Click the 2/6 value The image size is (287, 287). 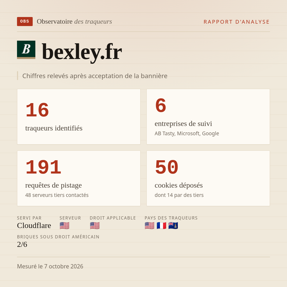[22, 244]
